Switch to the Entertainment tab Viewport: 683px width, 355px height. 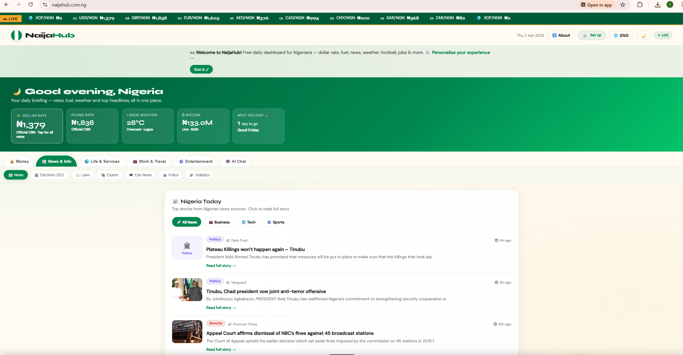(196, 161)
